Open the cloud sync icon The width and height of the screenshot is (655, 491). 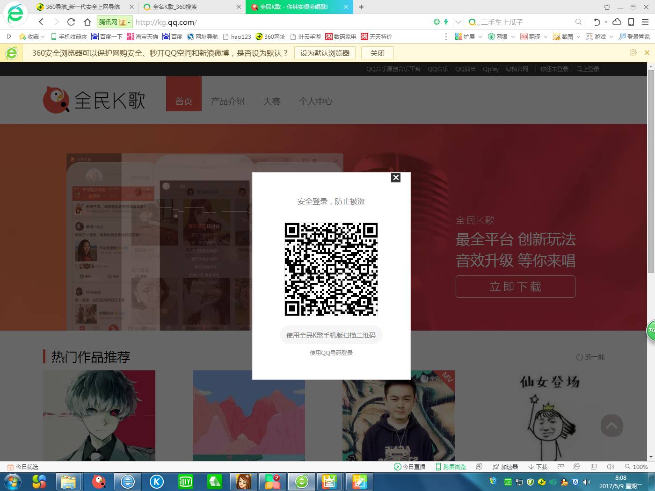click(x=617, y=22)
